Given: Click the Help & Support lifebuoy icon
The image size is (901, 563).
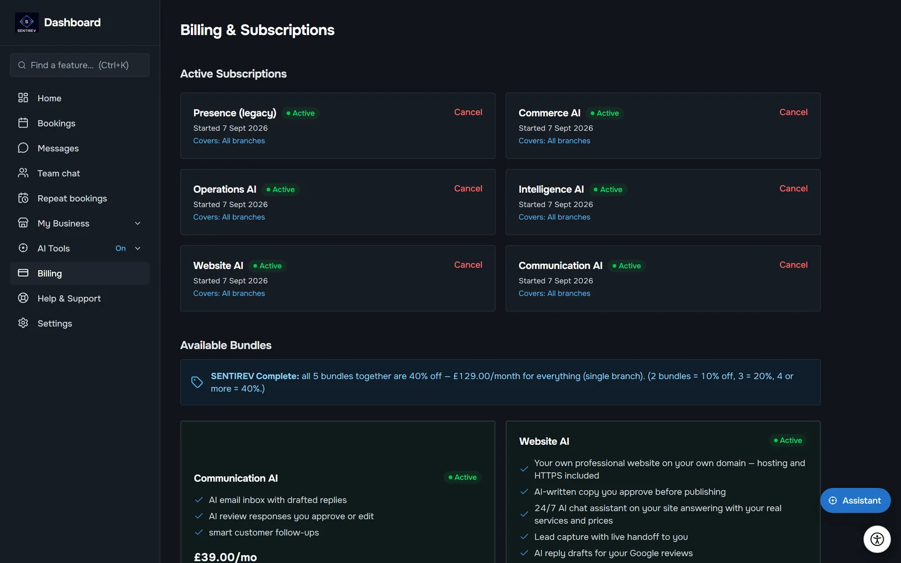Looking at the screenshot, I should point(23,298).
